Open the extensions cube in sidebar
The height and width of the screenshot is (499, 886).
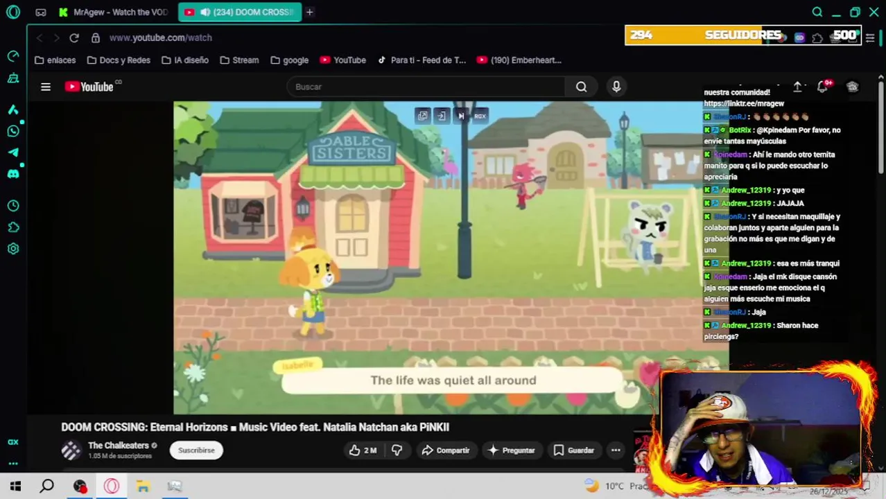(x=13, y=227)
